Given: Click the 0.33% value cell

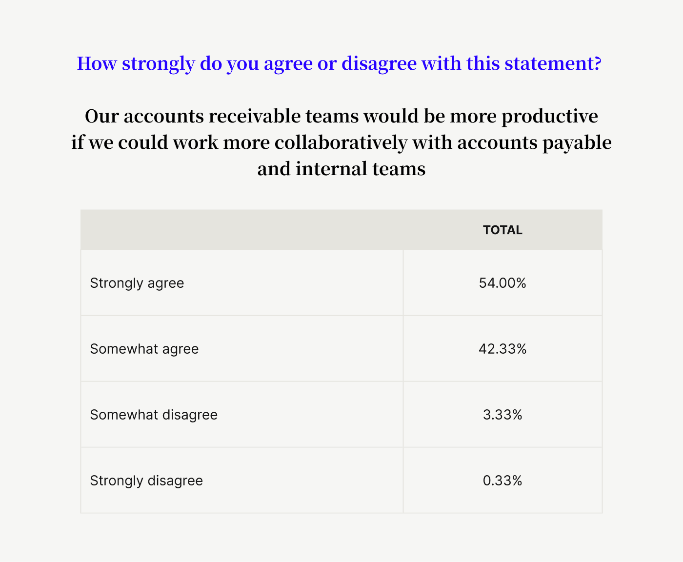Looking at the screenshot, I should 502,481.
